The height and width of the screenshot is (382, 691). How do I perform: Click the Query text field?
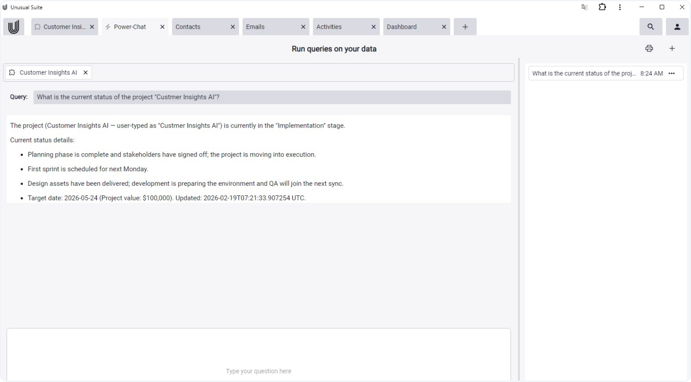tap(272, 97)
